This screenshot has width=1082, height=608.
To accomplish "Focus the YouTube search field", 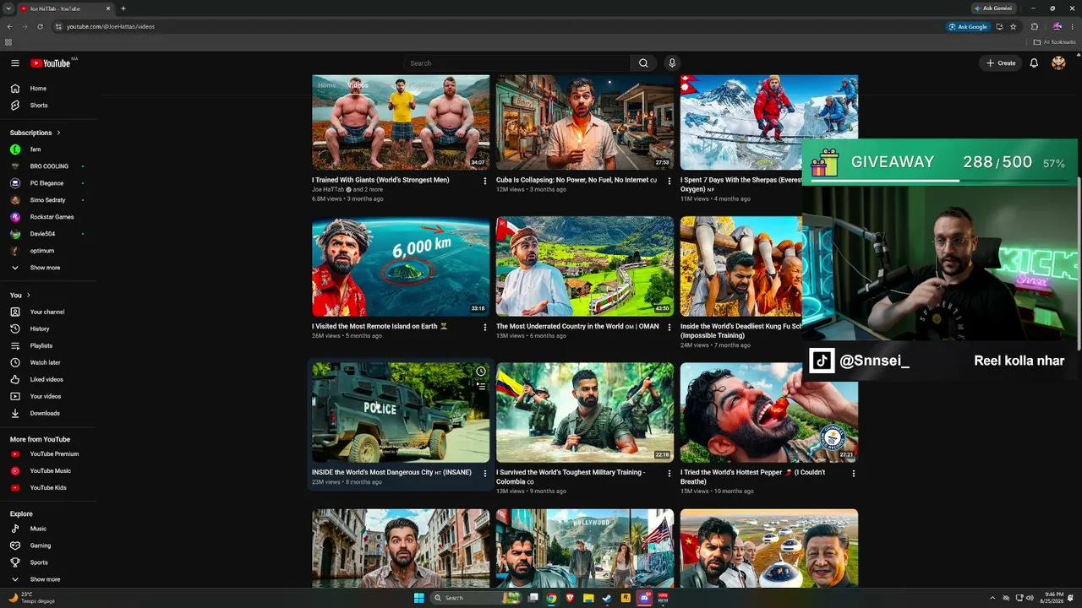I will pyautogui.click(x=516, y=63).
